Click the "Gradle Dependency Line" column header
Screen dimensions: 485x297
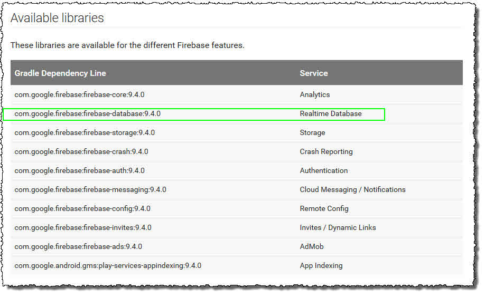pos(60,73)
